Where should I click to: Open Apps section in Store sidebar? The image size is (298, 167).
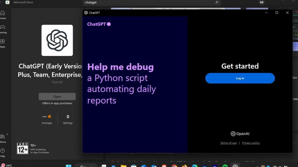click(x=3, y=43)
